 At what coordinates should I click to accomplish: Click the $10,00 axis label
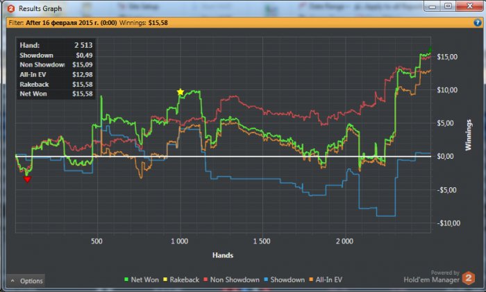[x=447, y=89]
